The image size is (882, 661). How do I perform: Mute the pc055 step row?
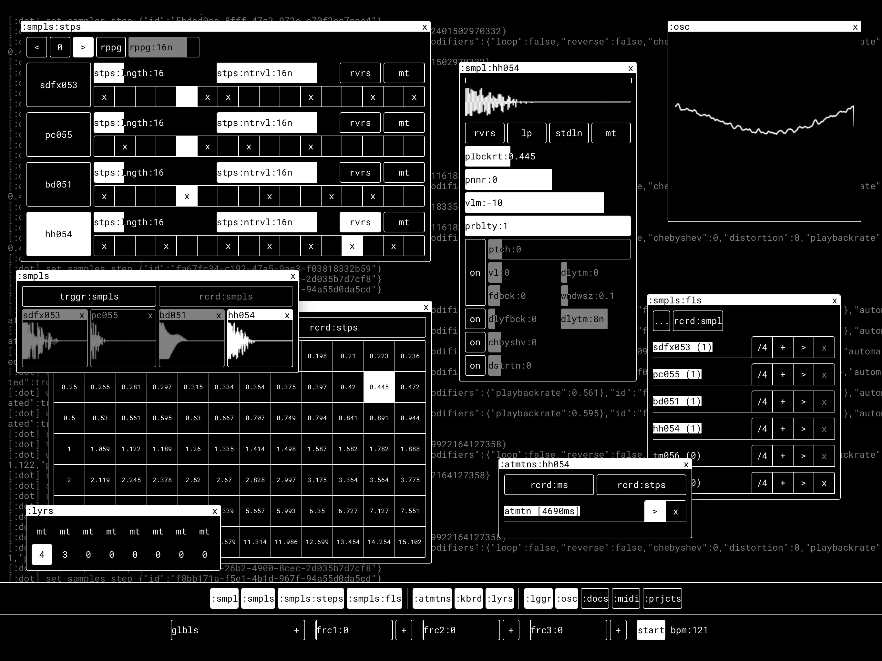tap(404, 123)
